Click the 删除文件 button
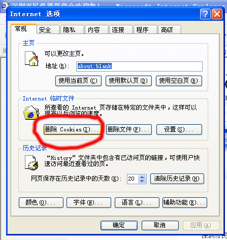This screenshot has width=227, height=240. [x=129, y=130]
